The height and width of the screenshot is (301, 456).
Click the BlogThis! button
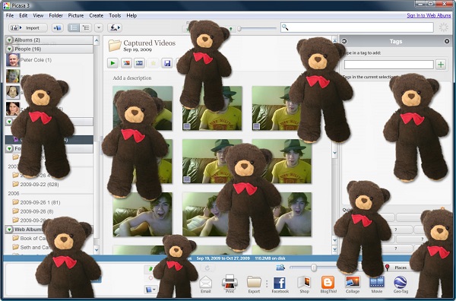328,284
